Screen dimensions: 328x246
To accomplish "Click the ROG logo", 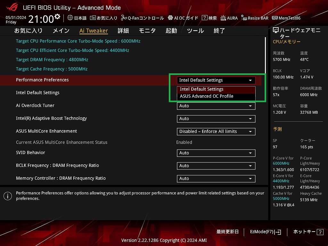I will [12, 7].
